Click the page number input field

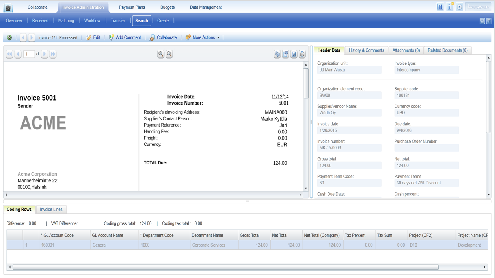point(29,54)
